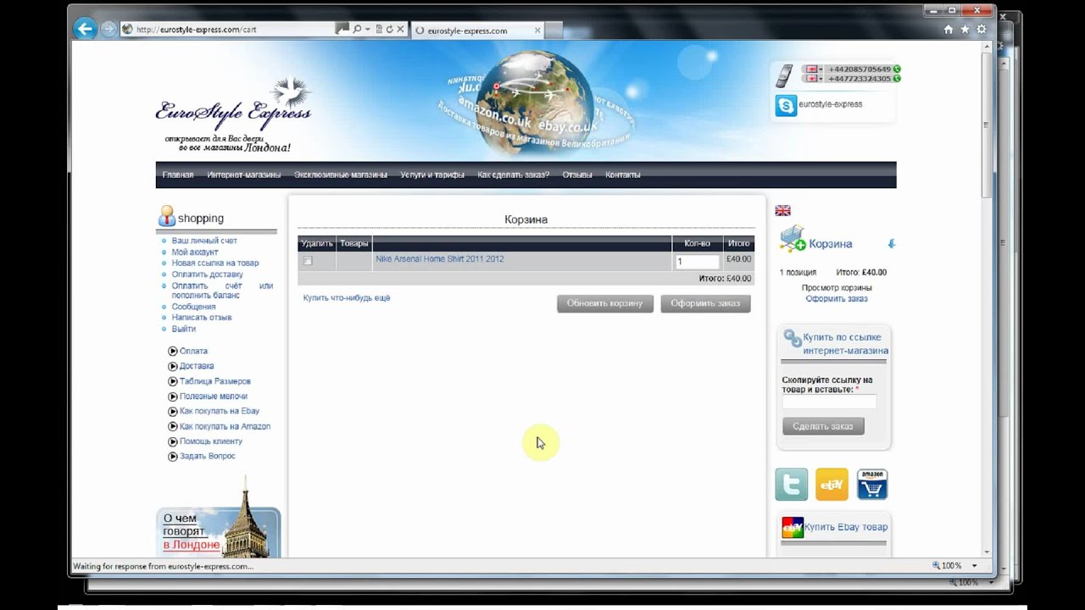
Task: Open the Таблица Размеров item
Action: point(215,381)
